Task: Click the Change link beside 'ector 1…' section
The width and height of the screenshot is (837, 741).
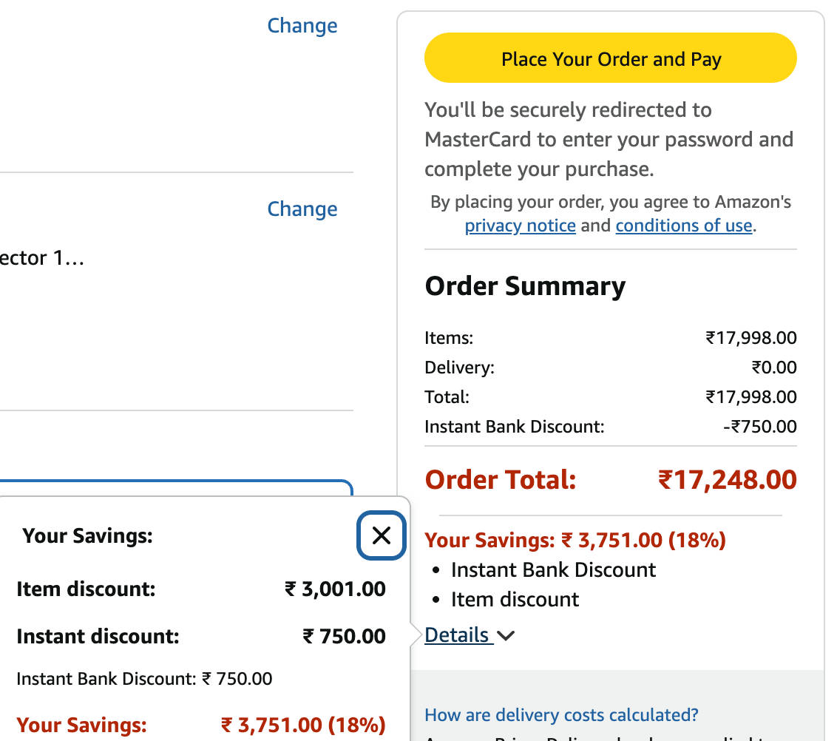Action: pos(302,209)
